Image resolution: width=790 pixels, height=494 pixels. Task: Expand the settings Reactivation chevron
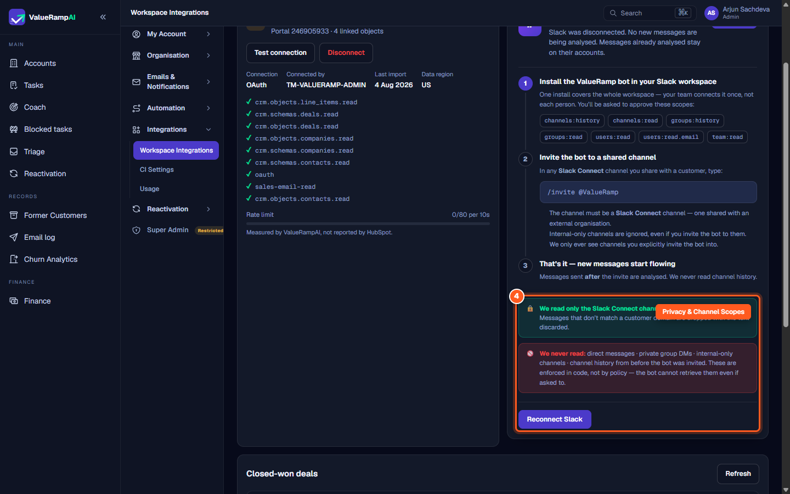click(208, 209)
